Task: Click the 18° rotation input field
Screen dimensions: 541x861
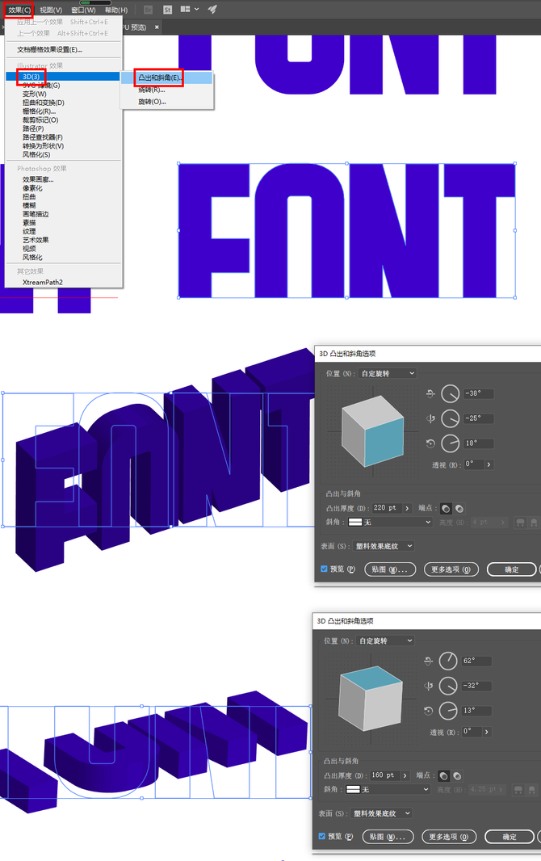Action: pos(479,443)
